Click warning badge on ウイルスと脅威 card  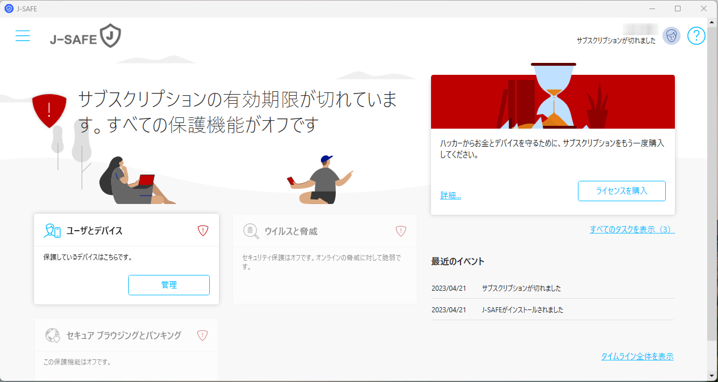click(402, 231)
